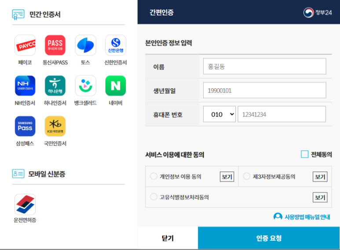This screenshot has width=340, height=250.
Task: Click the 페이코 label text
Action: pyautogui.click(x=25, y=62)
